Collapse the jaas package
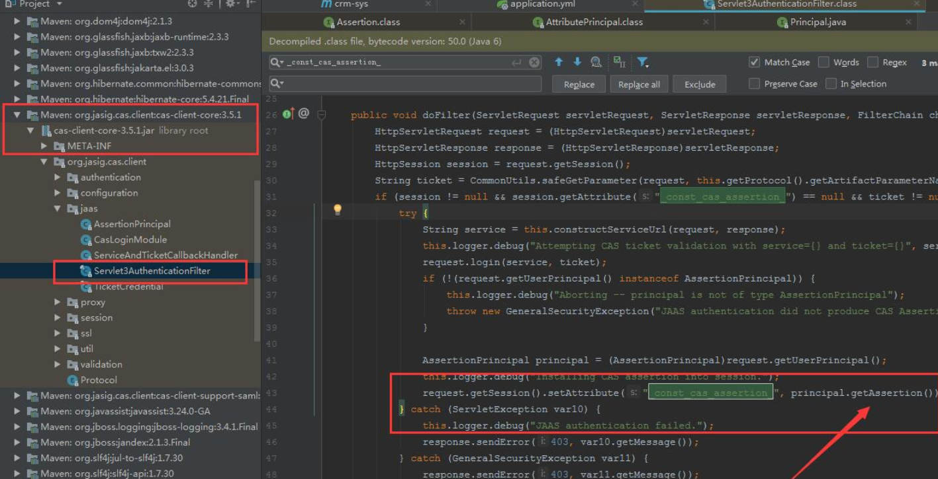Screen dimensions: 938x479 tap(58, 209)
